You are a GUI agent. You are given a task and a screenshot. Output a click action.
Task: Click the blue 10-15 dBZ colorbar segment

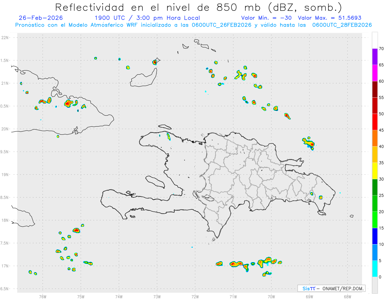[375, 236]
